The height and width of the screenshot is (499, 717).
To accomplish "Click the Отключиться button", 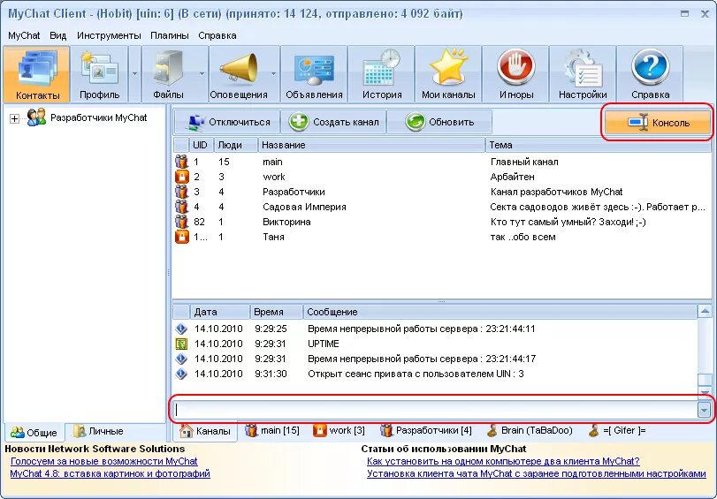I will (x=227, y=122).
